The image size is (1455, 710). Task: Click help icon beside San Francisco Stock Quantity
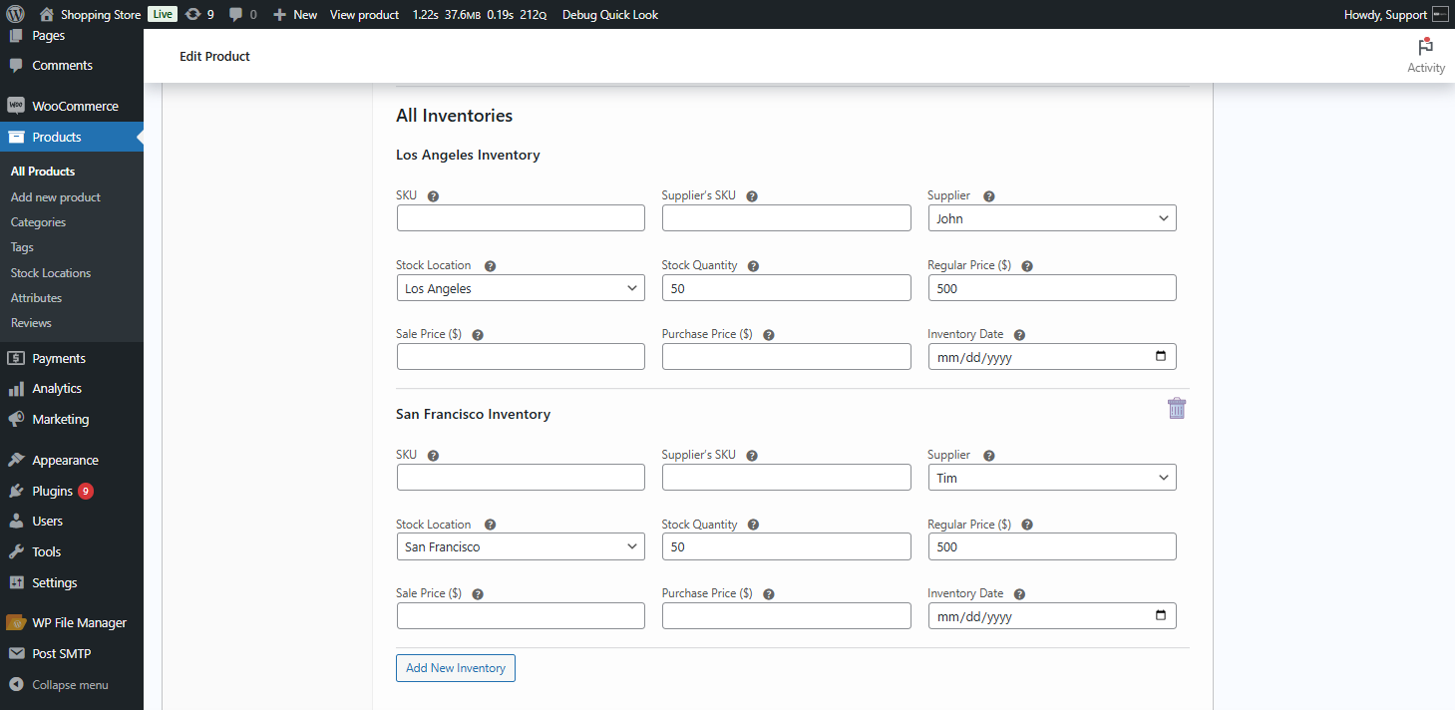[753, 525]
